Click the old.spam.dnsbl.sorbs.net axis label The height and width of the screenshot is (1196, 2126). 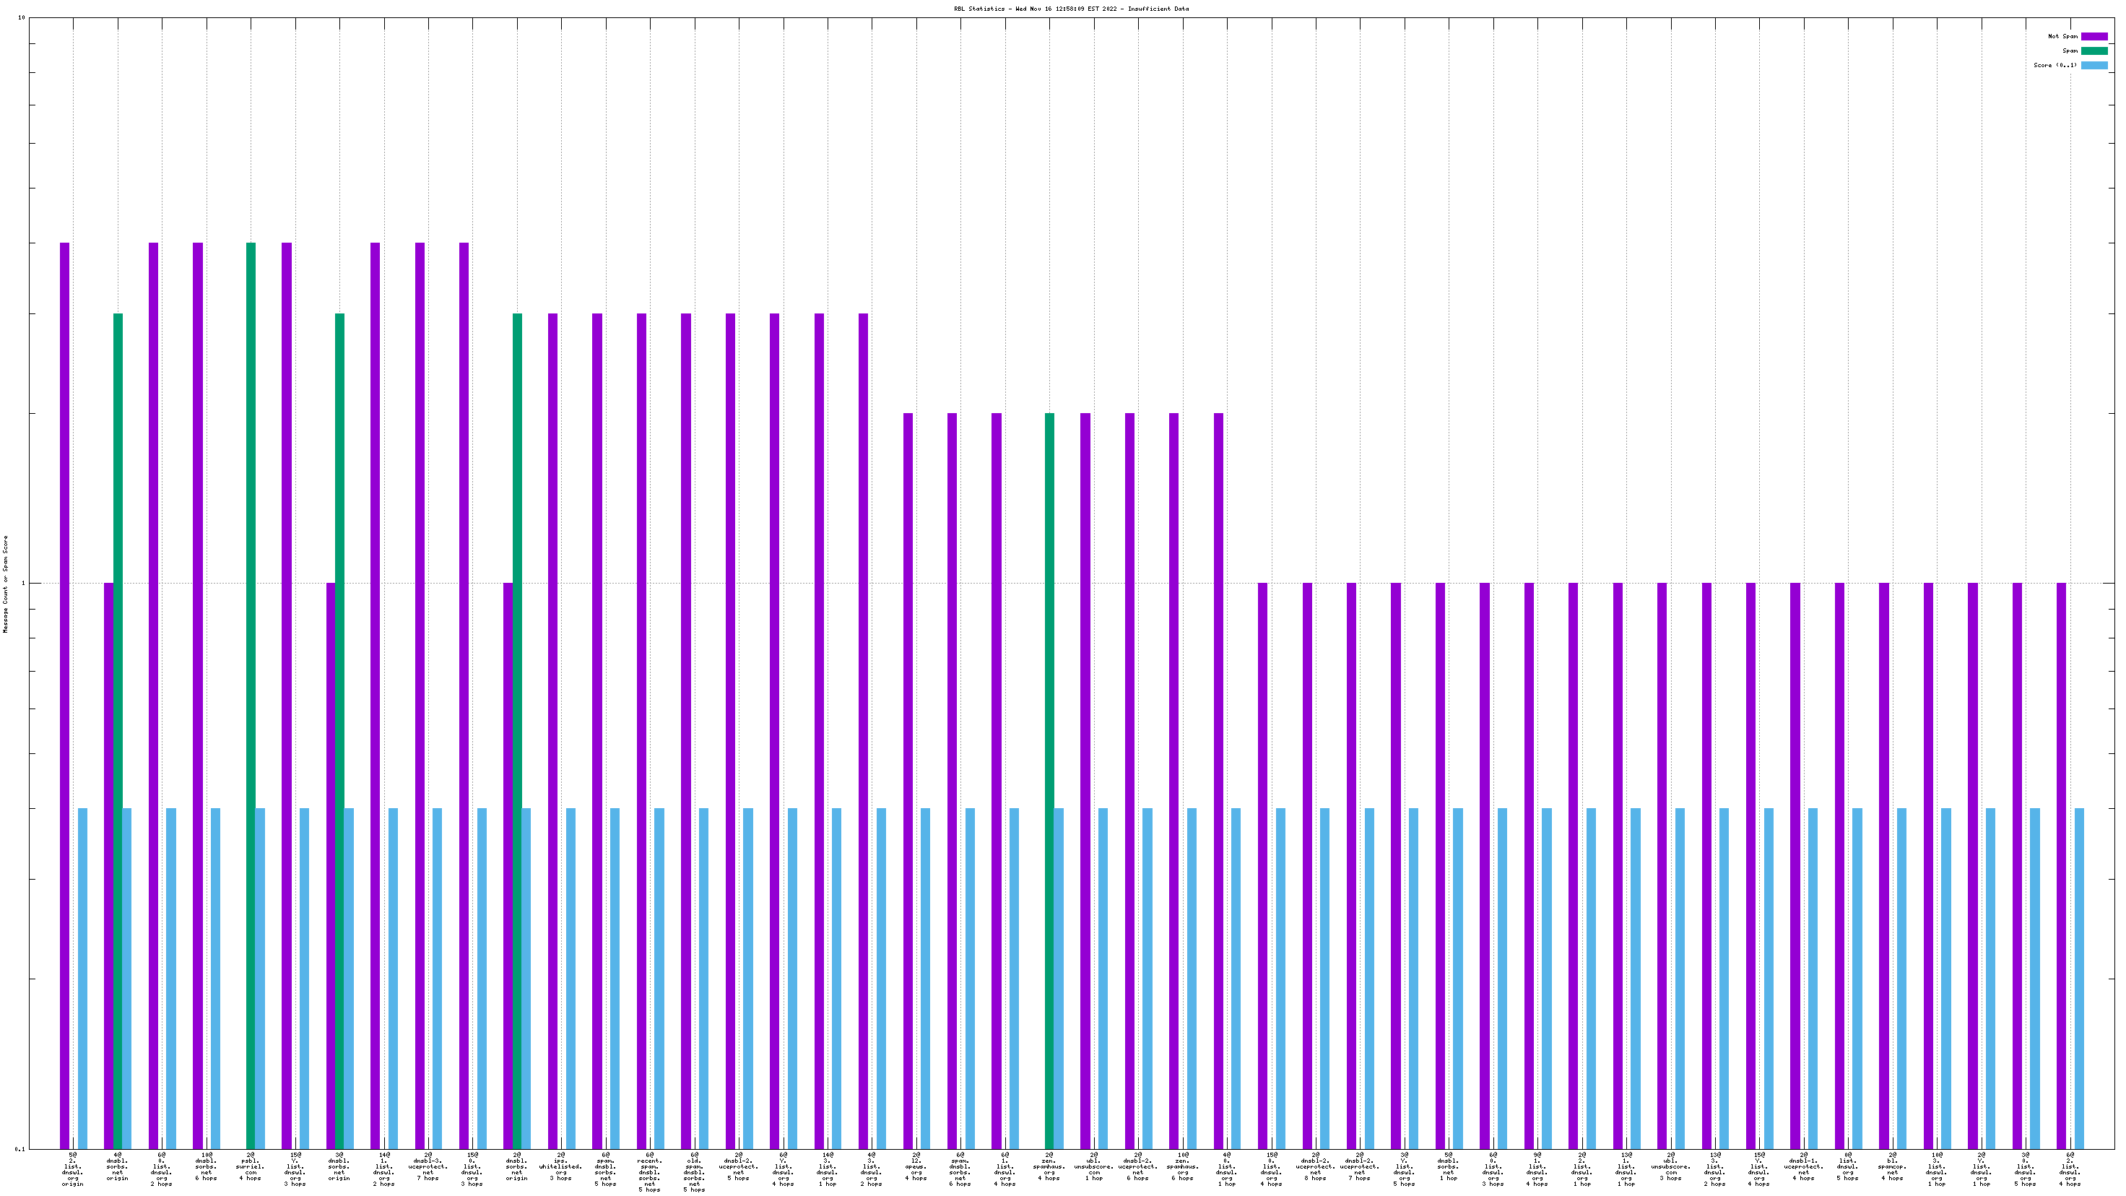click(694, 1172)
